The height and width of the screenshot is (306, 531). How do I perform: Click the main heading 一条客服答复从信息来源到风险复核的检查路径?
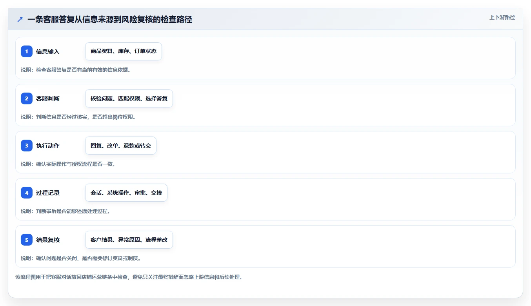110,20
